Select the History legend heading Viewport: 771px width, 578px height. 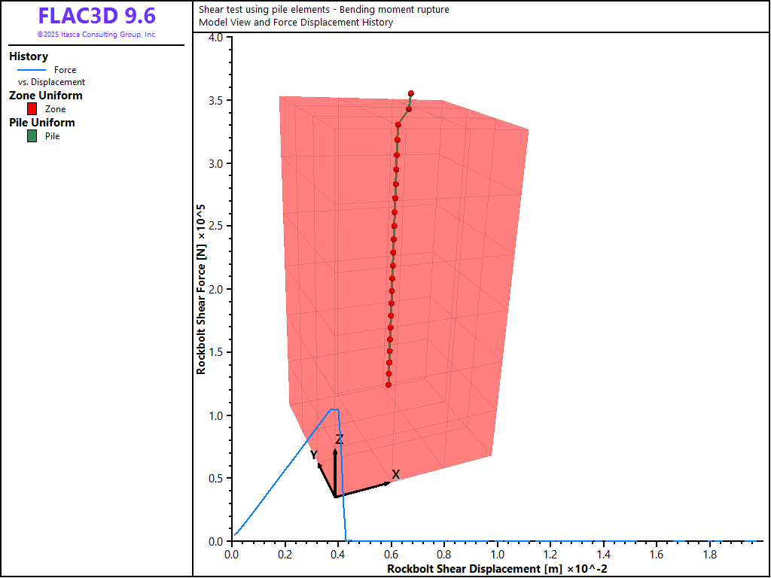[29, 56]
